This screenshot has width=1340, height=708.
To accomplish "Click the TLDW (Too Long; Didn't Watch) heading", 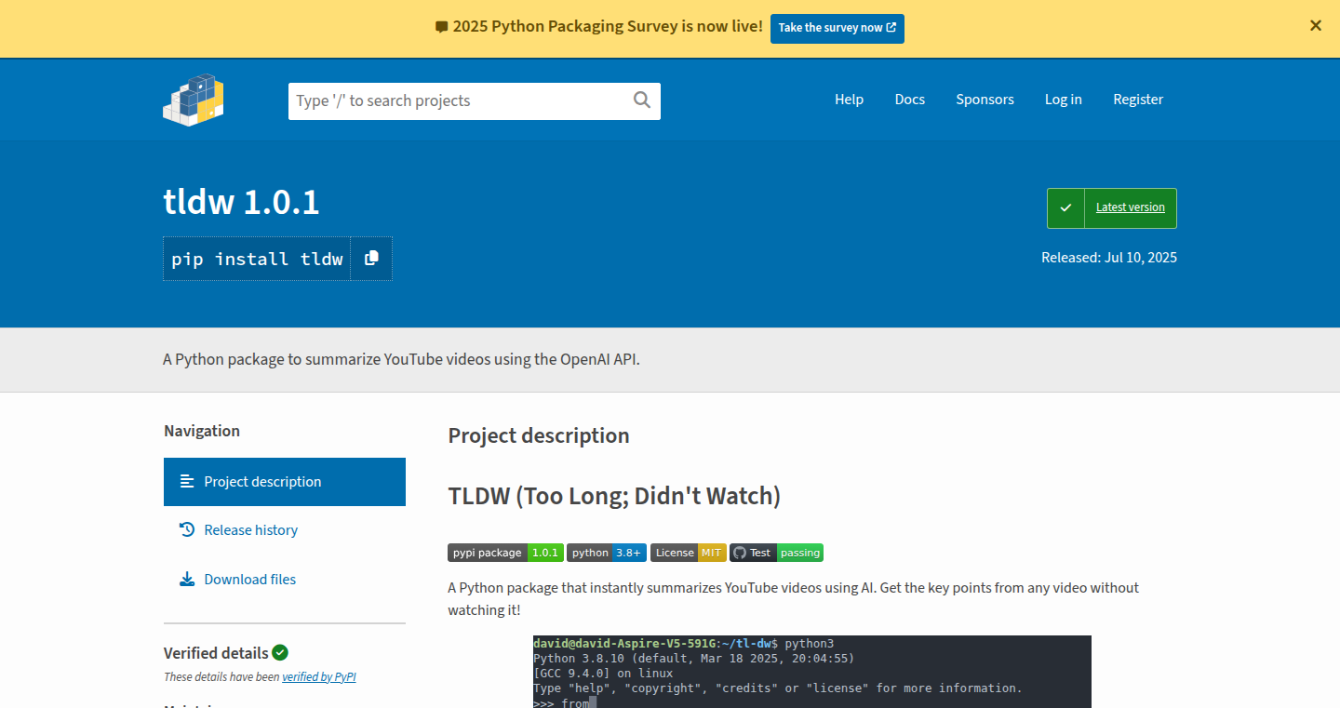I will (x=614, y=496).
